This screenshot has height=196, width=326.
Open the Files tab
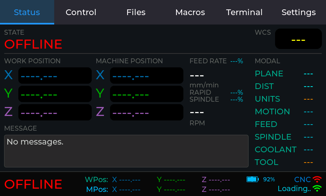click(x=136, y=12)
